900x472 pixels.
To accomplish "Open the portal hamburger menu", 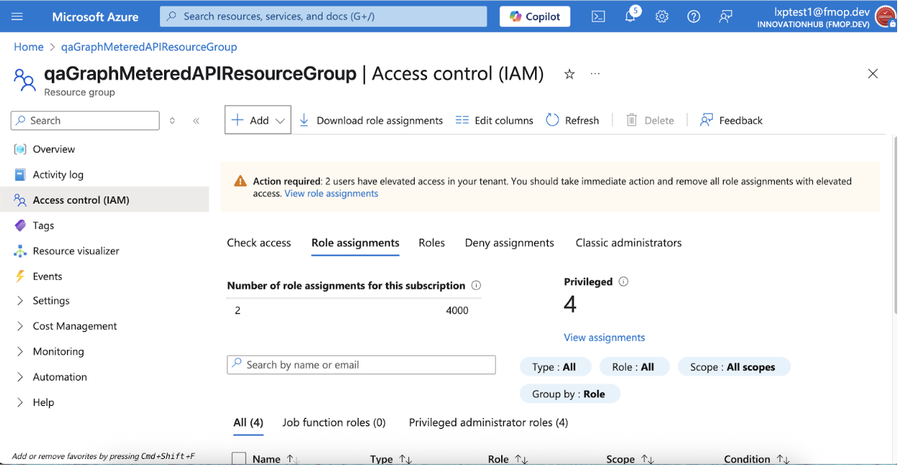I will tap(17, 16).
